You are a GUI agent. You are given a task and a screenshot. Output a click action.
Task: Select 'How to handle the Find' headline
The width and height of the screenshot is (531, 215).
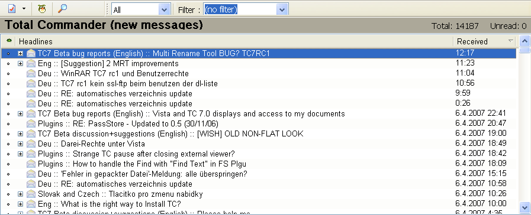142,164
